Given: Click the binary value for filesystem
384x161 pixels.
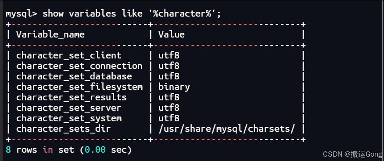Looking at the screenshot, I should point(174,87).
